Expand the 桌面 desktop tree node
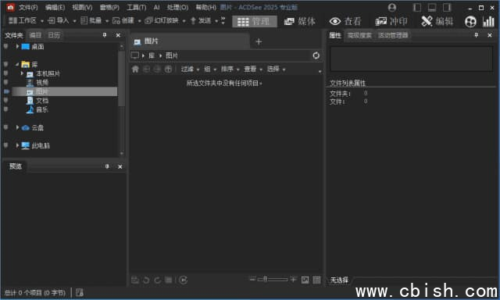Image resolution: width=500 pixels, height=300 pixels. [x=17, y=47]
